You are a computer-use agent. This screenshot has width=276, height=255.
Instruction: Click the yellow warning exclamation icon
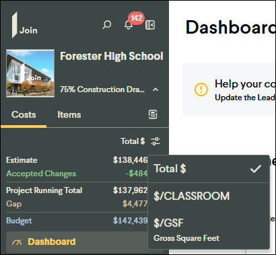[x=201, y=89]
